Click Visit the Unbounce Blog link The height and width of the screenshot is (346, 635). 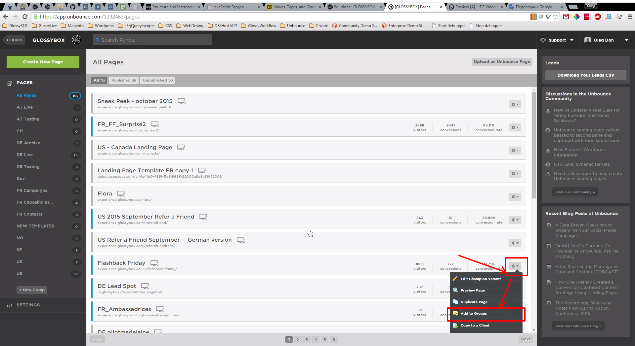(x=578, y=326)
